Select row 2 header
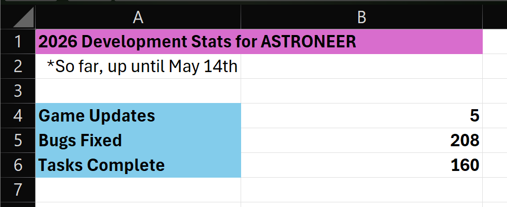Screen dimensions: 507x207 click(x=18, y=66)
